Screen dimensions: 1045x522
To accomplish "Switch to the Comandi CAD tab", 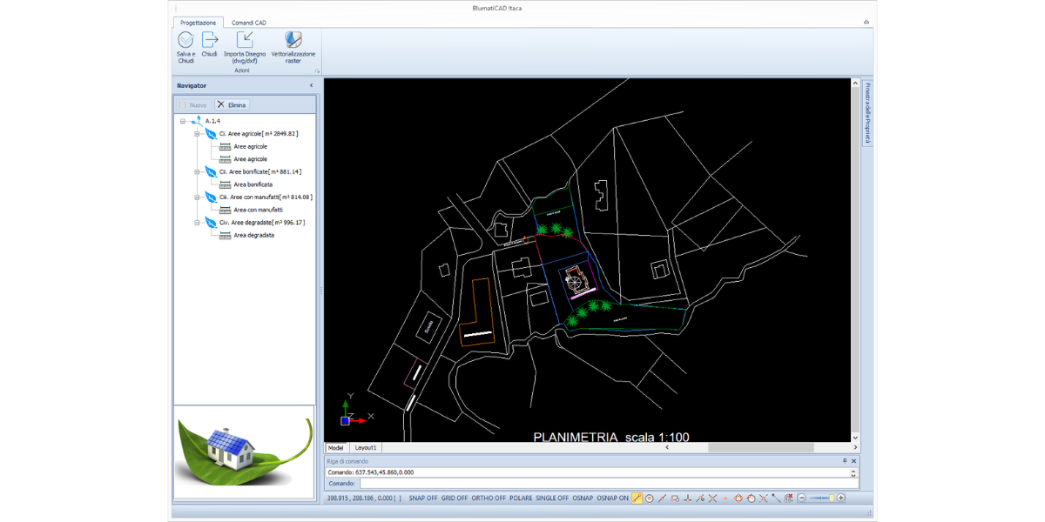I will coord(248,21).
